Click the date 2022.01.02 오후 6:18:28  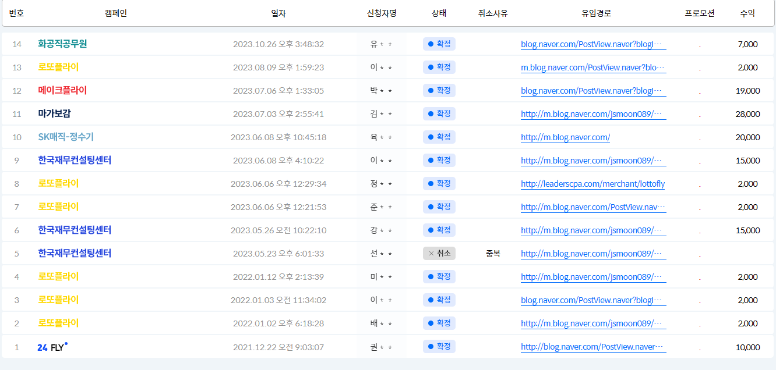(x=278, y=323)
